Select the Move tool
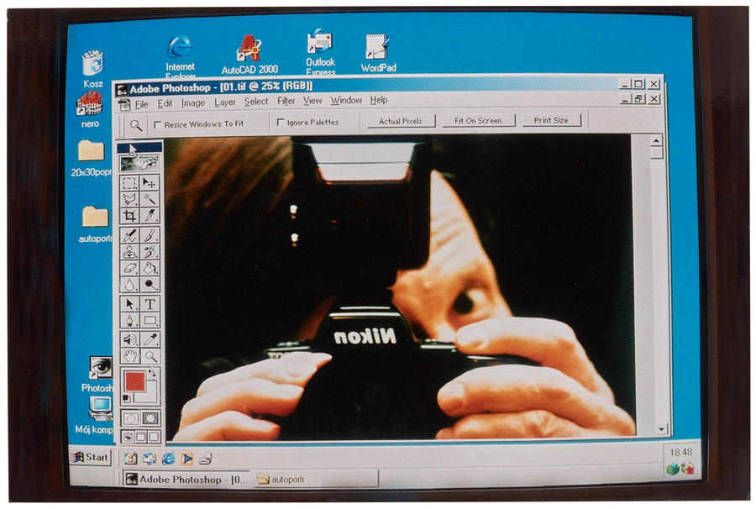The width and height of the screenshot is (756, 509). pyautogui.click(x=150, y=183)
